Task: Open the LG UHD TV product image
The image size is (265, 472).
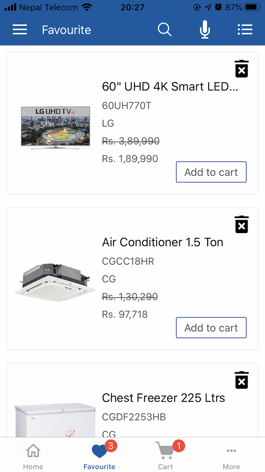Action: pyautogui.click(x=55, y=128)
